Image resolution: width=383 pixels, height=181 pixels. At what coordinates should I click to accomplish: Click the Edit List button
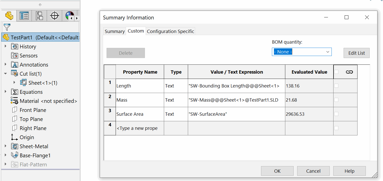(x=356, y=53)
